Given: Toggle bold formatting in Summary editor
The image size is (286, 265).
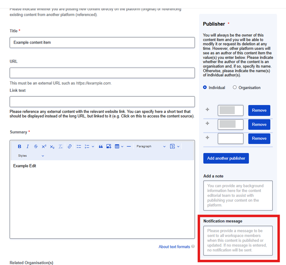Looking at the screenshot, I should coord(19,147).
